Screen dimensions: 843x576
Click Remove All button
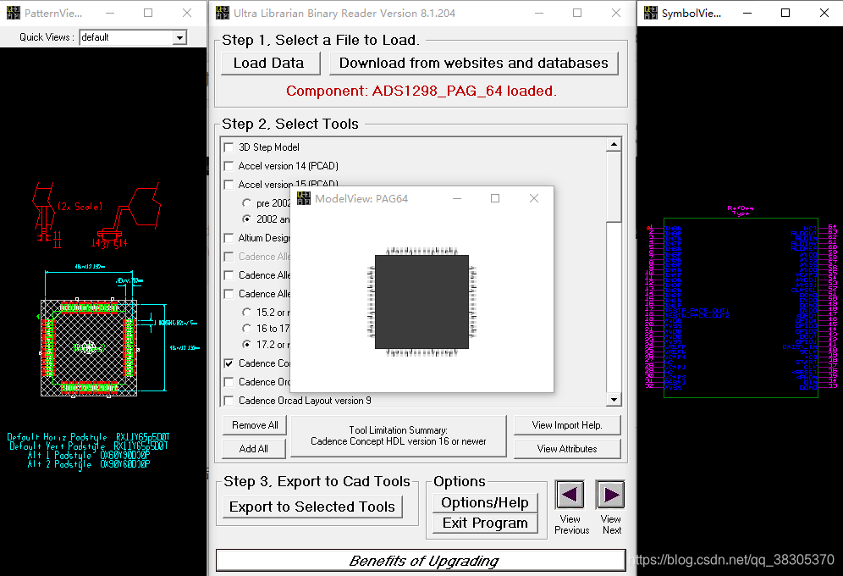[255, 425]
